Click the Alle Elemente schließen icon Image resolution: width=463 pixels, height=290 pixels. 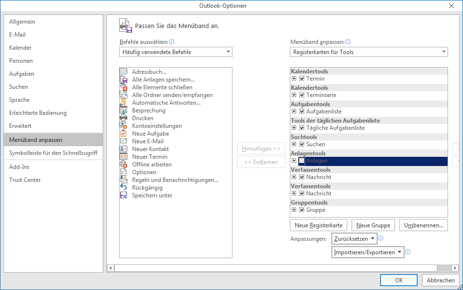123,87
